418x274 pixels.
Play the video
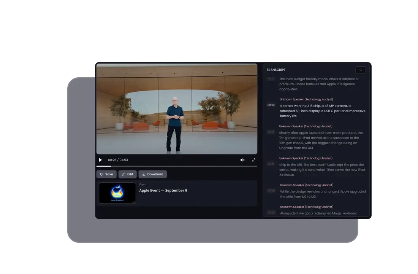(x=100, y=160)
